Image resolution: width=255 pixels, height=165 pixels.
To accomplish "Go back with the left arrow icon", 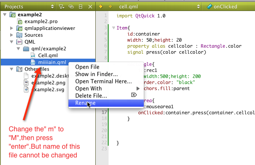I will [101, 7].
